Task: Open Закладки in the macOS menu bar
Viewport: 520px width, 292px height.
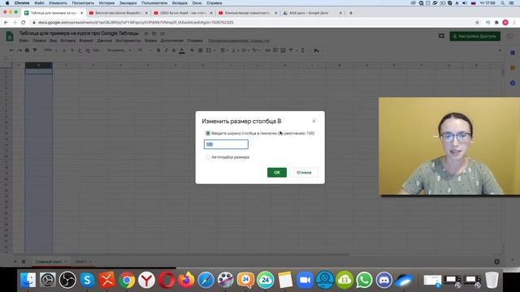Action: tap(128, 3)
